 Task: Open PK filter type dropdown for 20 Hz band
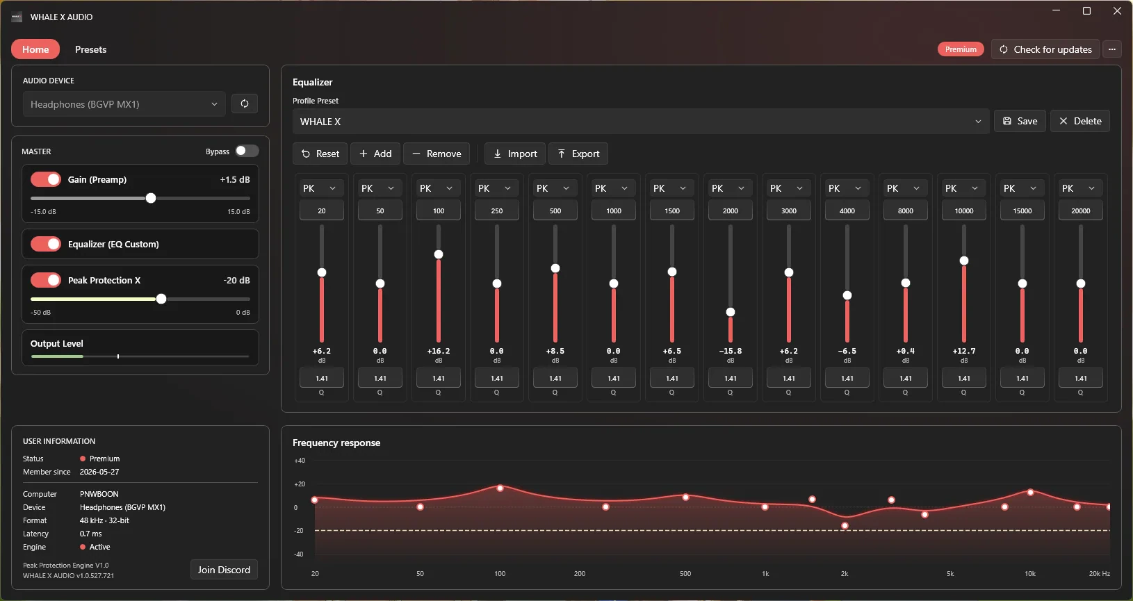tap(321, 188)
